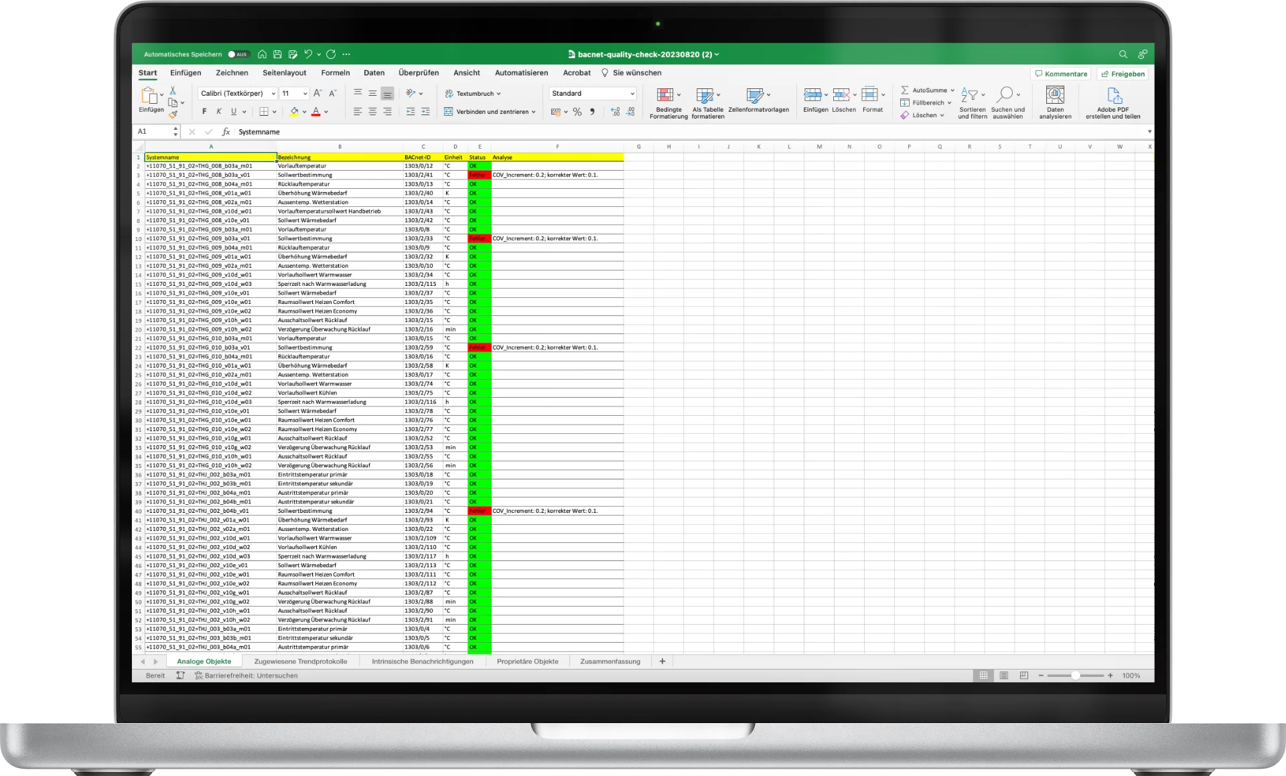Increase the indent of the cell

point(425,112)
